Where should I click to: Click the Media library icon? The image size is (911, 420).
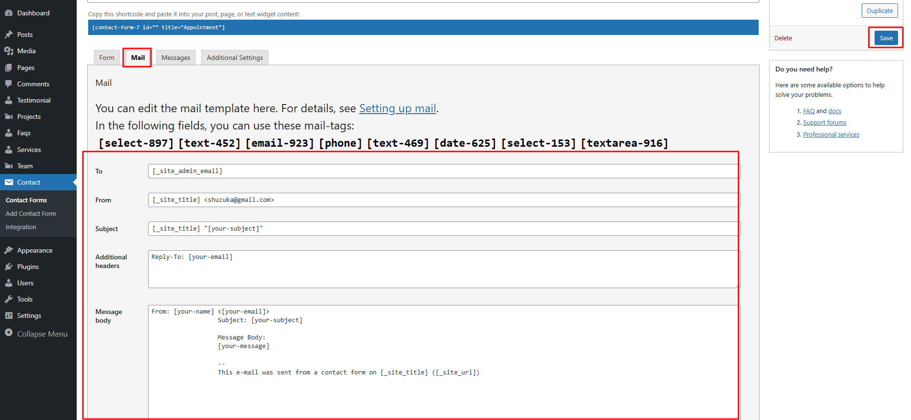tap(9, 51)
